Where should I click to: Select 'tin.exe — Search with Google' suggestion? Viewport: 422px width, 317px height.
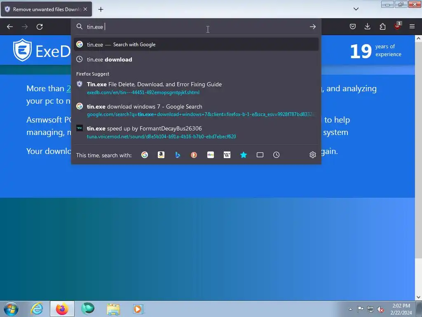(196, 45)
